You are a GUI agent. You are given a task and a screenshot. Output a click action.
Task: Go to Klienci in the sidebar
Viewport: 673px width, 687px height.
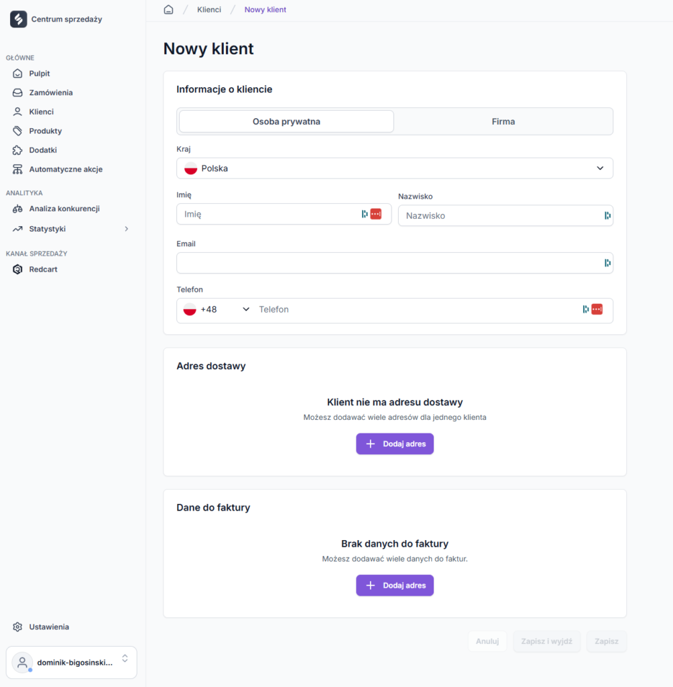click(x=41, y=111)
